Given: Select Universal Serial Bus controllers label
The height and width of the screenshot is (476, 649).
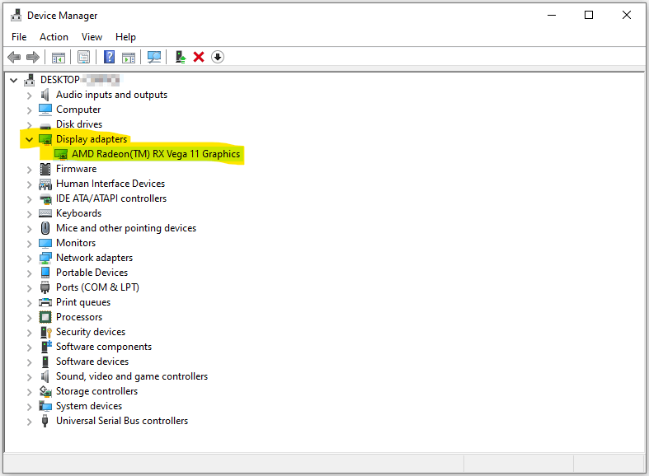Looking at the screenshot, I should [x=122, y=421].
